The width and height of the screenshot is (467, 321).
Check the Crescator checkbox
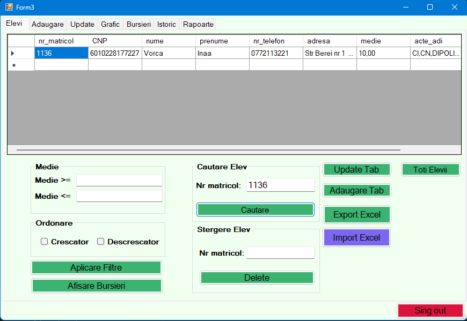[45, 241]
